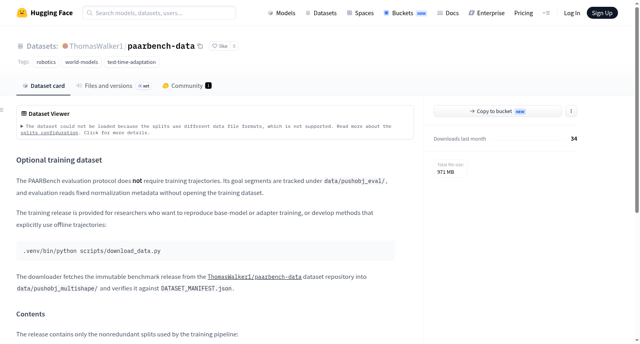Click the like count number
This screenshot has height=344, width=640.
coord(234,46)
